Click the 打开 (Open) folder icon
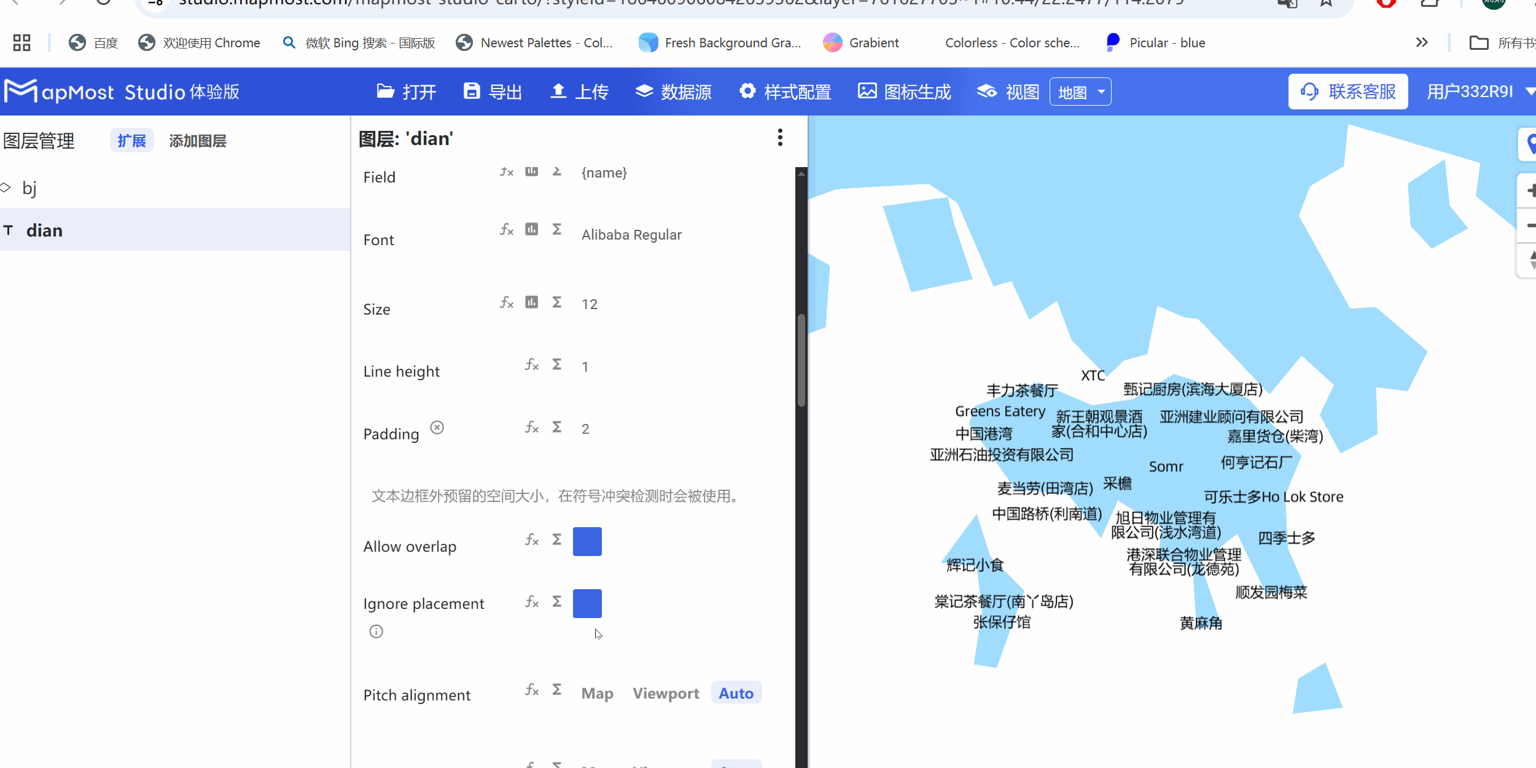The height and width of the screenshot is (768, 1536). point(384,91)
